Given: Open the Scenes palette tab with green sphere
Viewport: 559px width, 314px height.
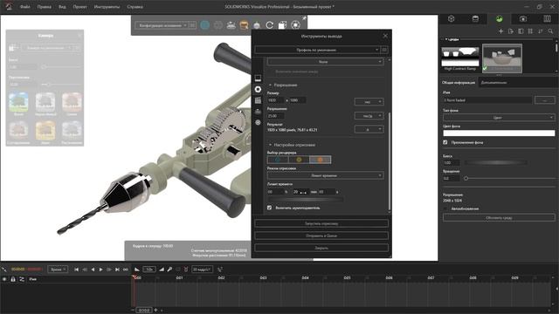Looking at the screenshot, I should [499, 19].
